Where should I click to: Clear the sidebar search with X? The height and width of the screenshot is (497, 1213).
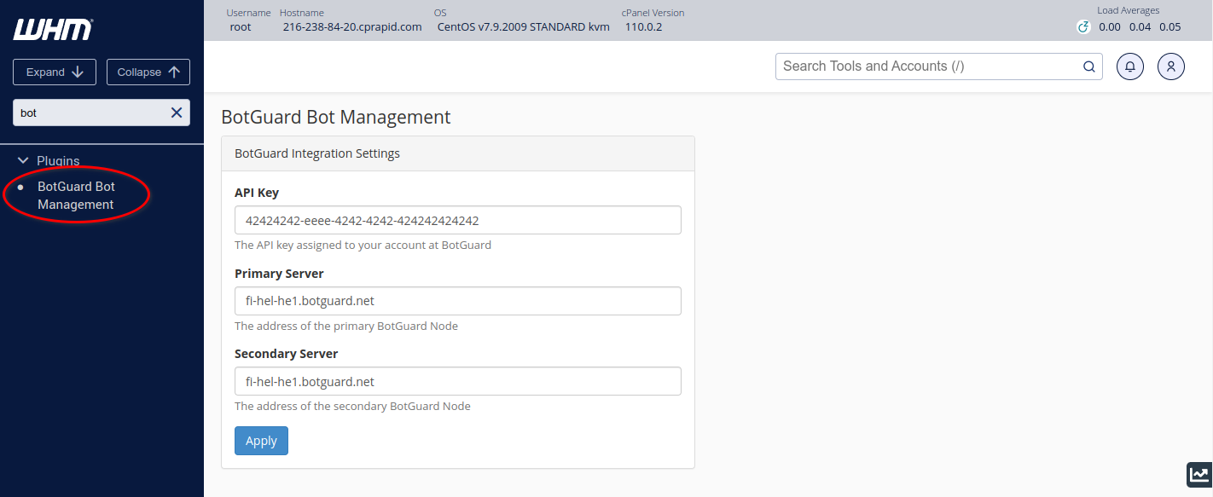(177, 113)
